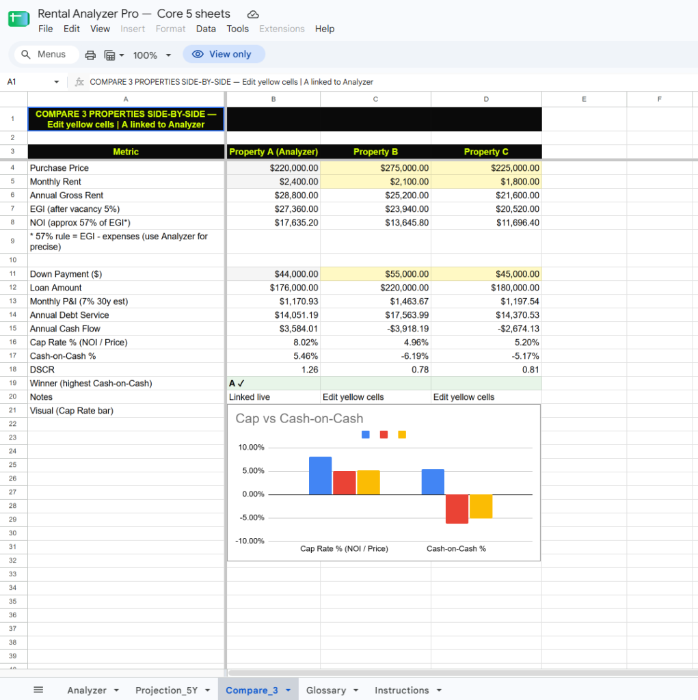Select the Linked live notes cell
This screenshot has width=698, height=700.
click(273, 397)
